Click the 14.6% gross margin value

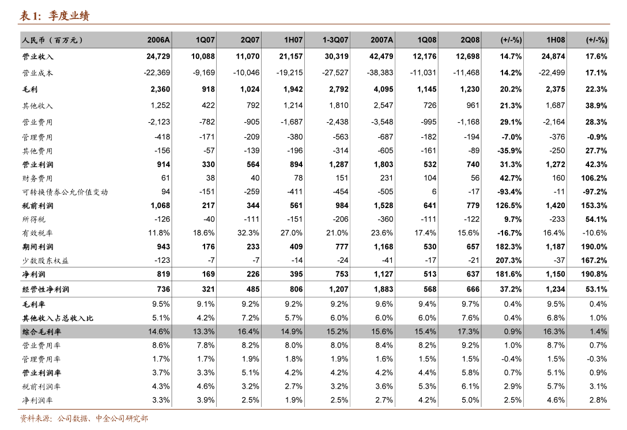pos(159,332)
